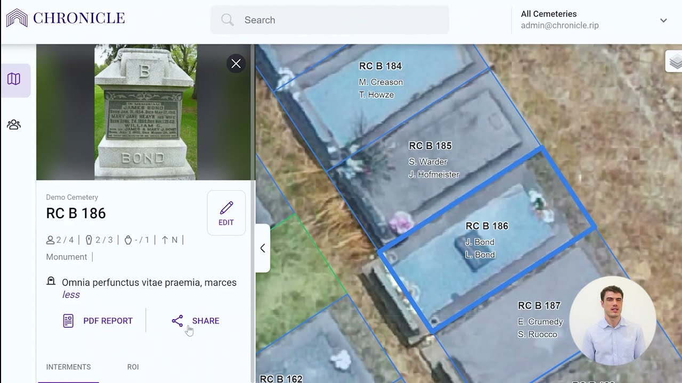
Task: Focus the Search input field
Action: pos(330,20)
